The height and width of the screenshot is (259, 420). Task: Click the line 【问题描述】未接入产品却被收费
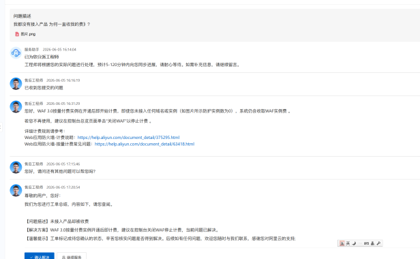pos(57,222)
